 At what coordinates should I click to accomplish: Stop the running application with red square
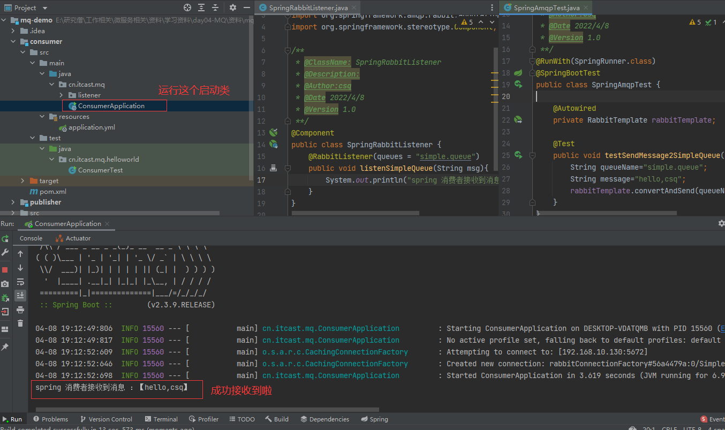pos(5,269)
